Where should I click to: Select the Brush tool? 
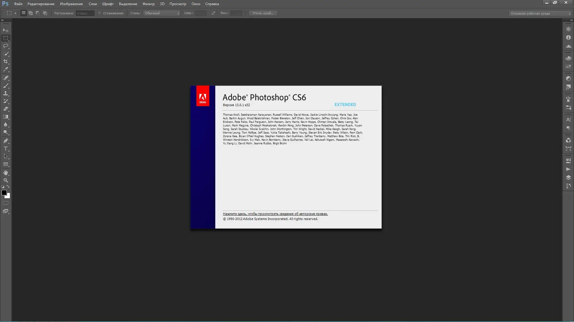(6, 86)
